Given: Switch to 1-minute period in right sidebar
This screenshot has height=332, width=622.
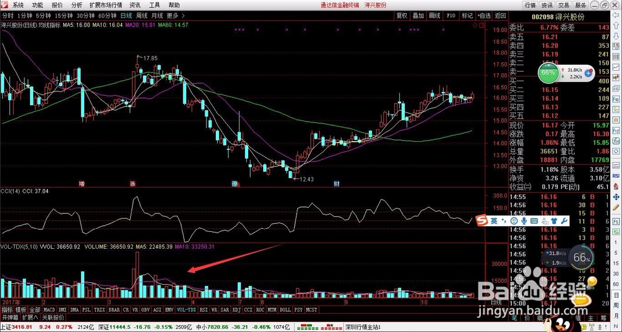Looking at the screenshot, I should (616, 242).
